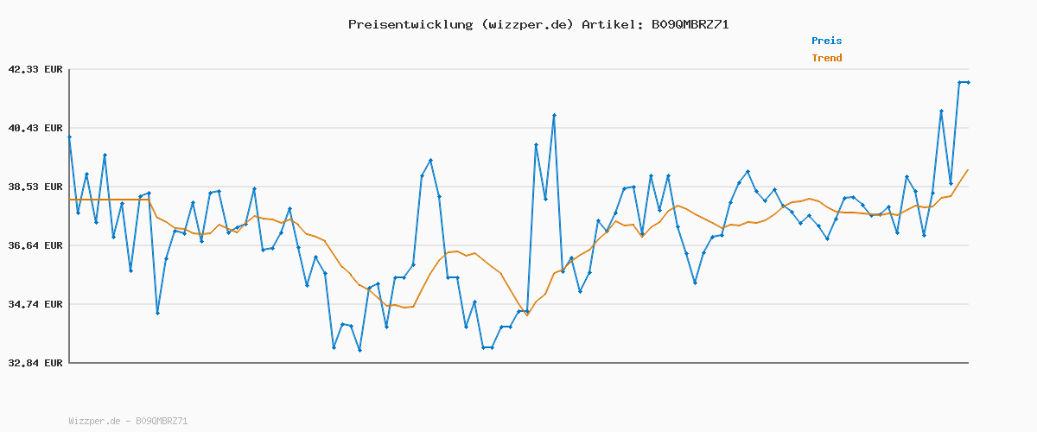The image size is (1037, 432).
Task: Select the last blue price point at right edge
Action: (968, 82)
